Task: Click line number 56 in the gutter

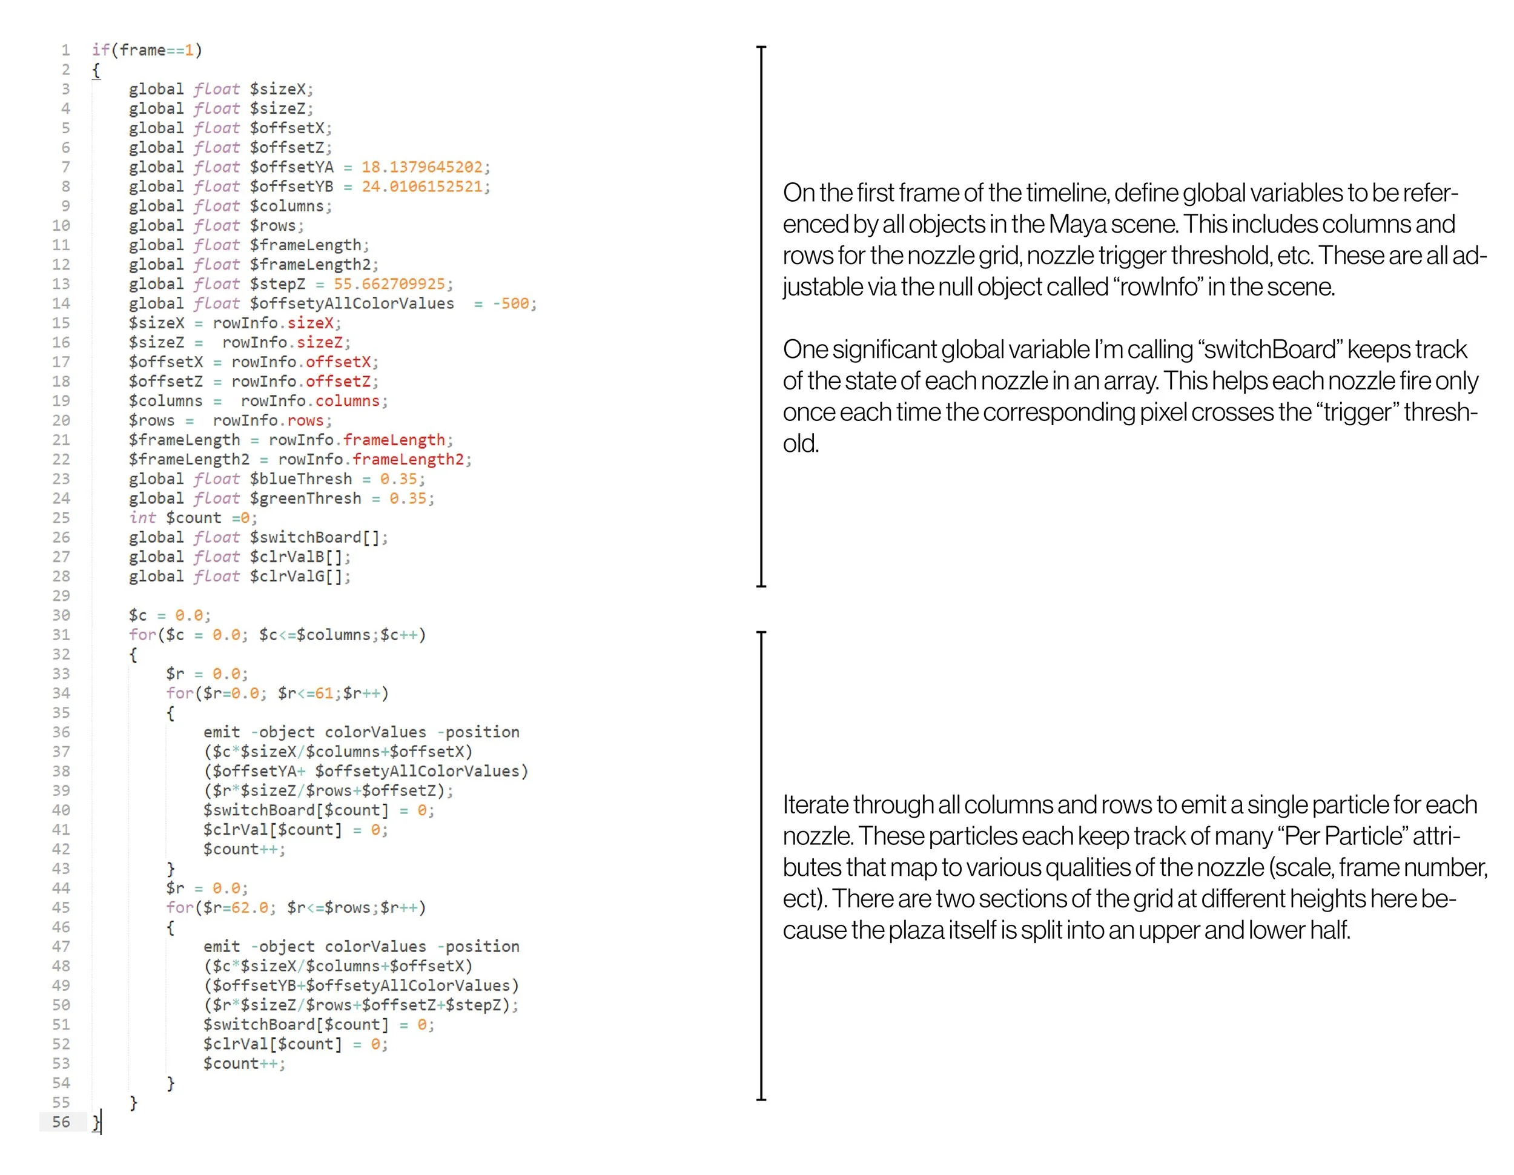Action: point(61,1122)
